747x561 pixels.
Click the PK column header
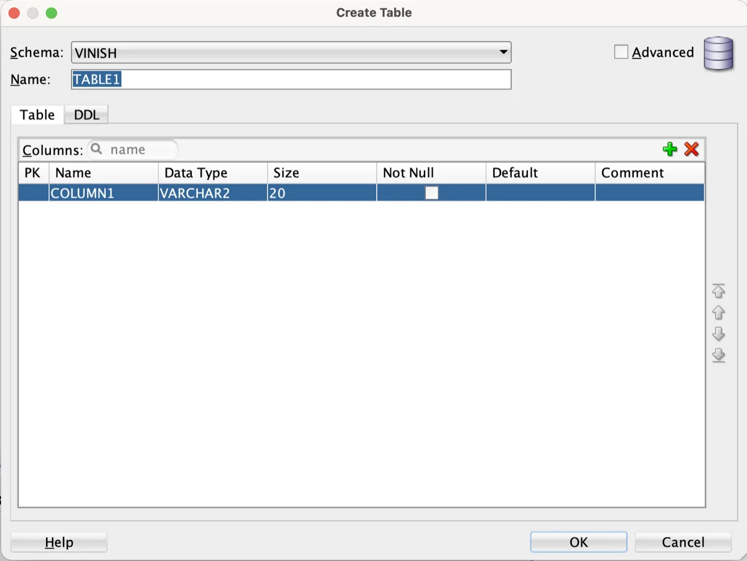coord(34,173)
